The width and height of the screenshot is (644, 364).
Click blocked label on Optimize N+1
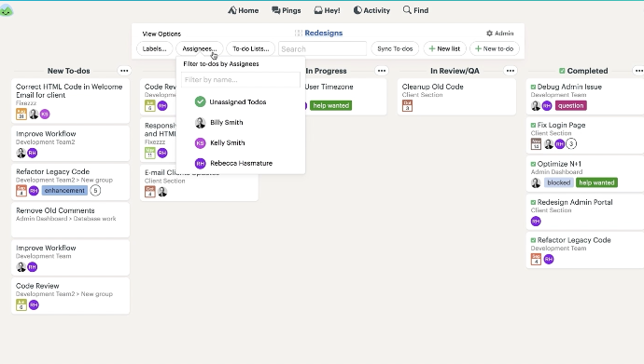(558, 182)
